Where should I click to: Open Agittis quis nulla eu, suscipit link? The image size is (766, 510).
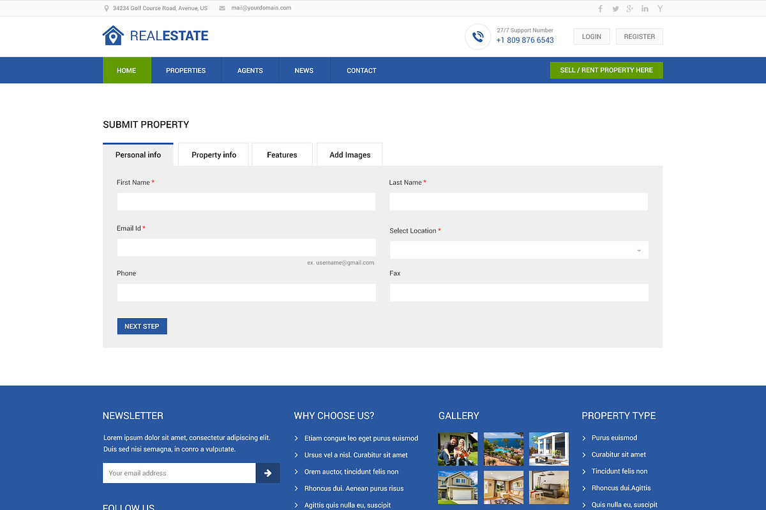(348, 505)
